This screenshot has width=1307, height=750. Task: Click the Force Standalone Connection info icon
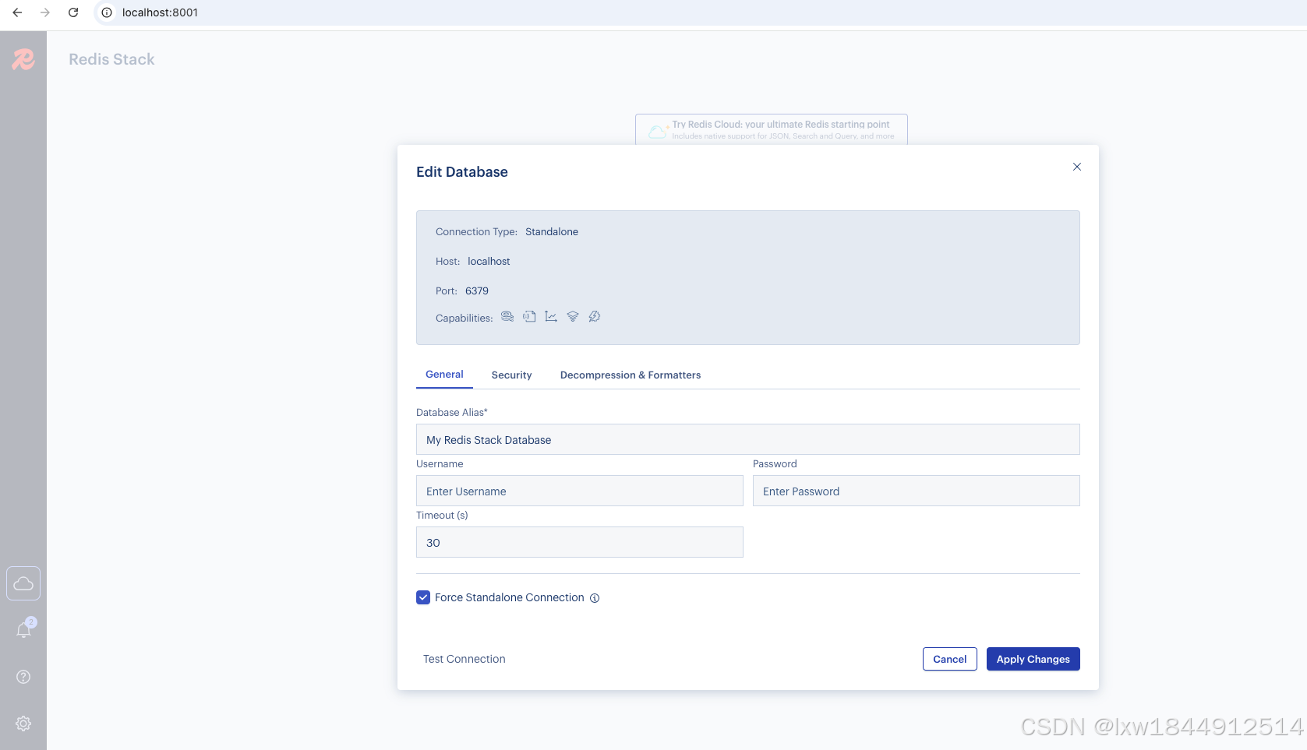pos(595,598)
